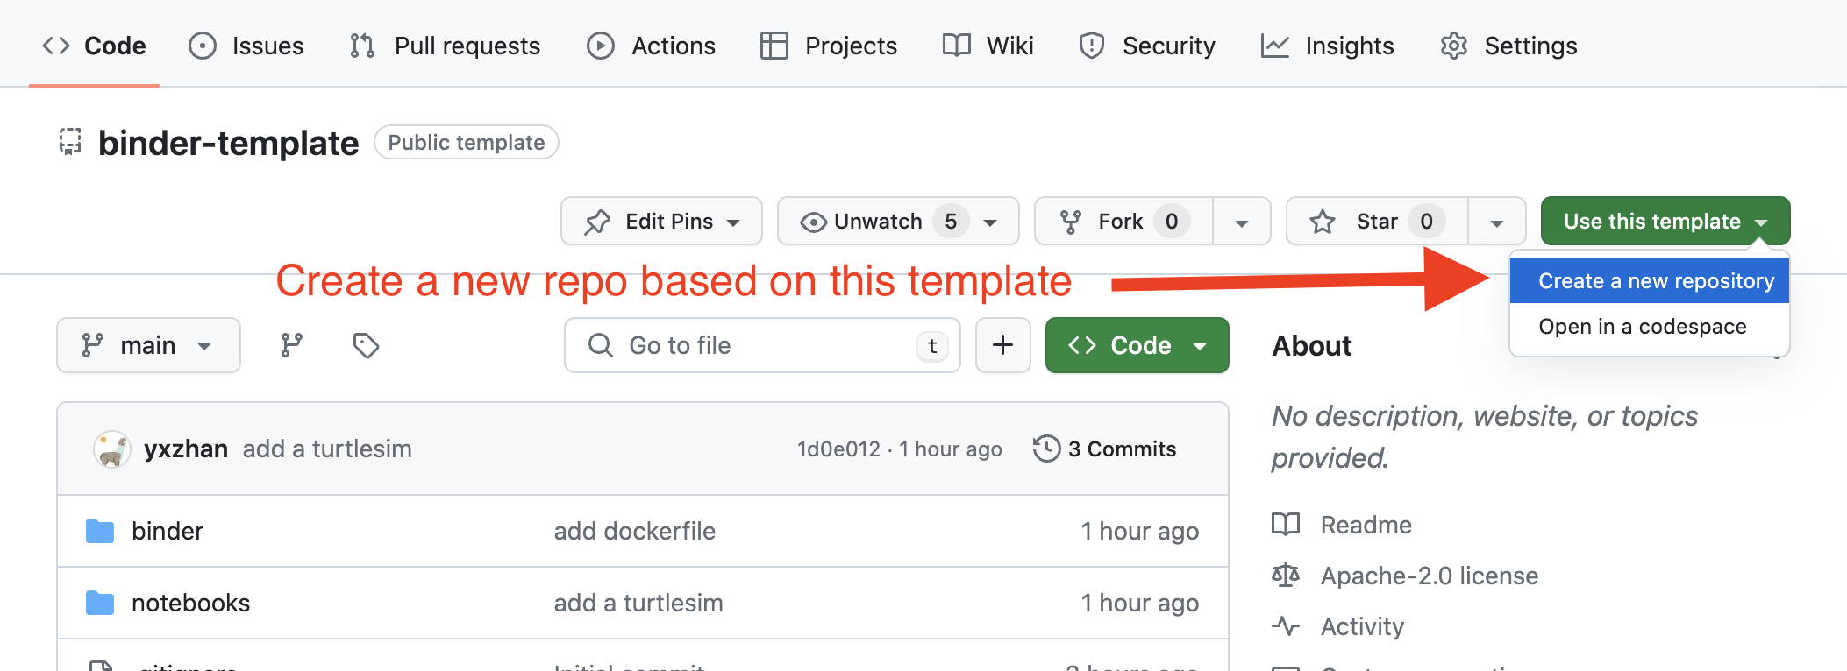The width and height of the screenshot is (1847, 671).
Task: Click the Issues circle icon
Action: click(203, 46)
